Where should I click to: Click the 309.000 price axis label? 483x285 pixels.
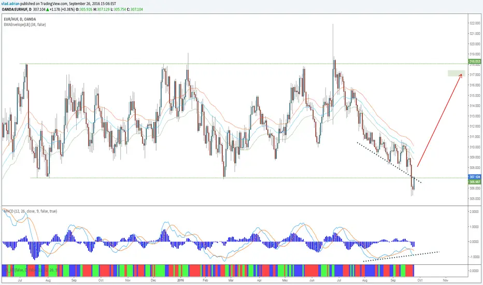475,157
